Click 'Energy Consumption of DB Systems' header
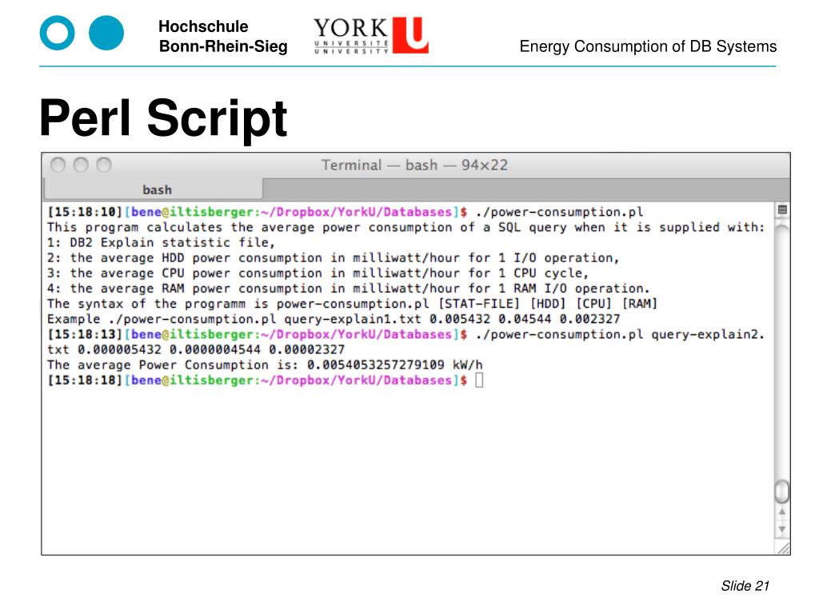This screenshot has height=614, width=819. click(648, 46)
